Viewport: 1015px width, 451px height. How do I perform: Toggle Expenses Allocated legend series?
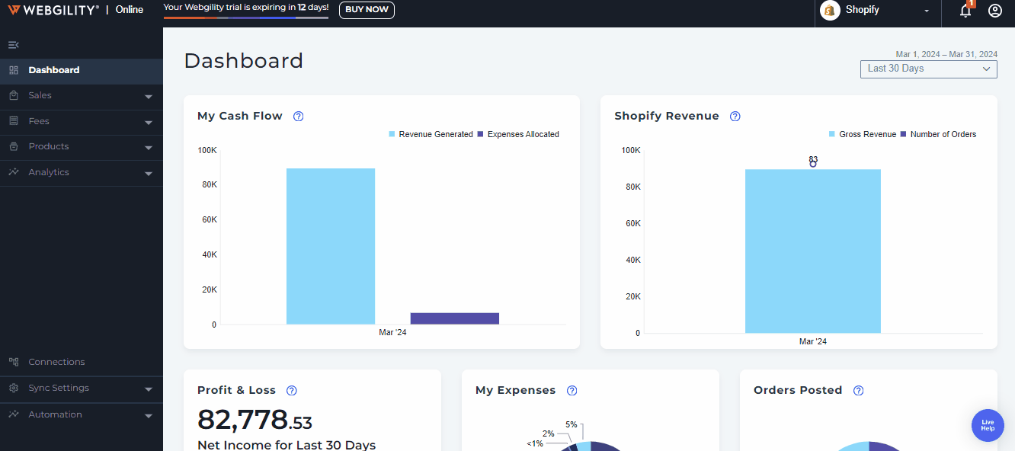pos(522,135)
